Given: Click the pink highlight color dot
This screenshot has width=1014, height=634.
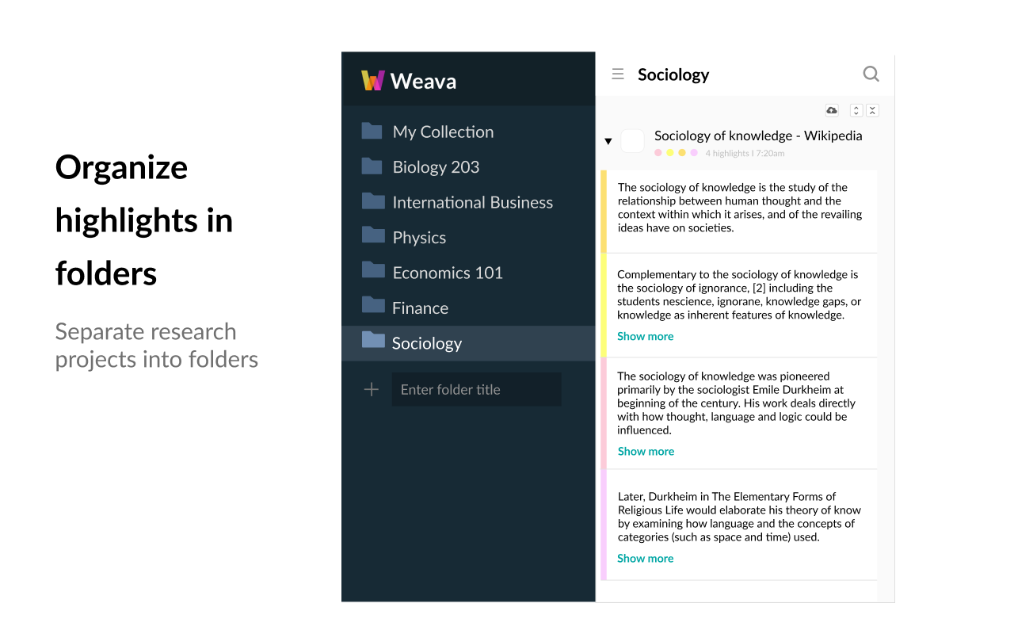Looking at the screenshot, I should [659, 153].
